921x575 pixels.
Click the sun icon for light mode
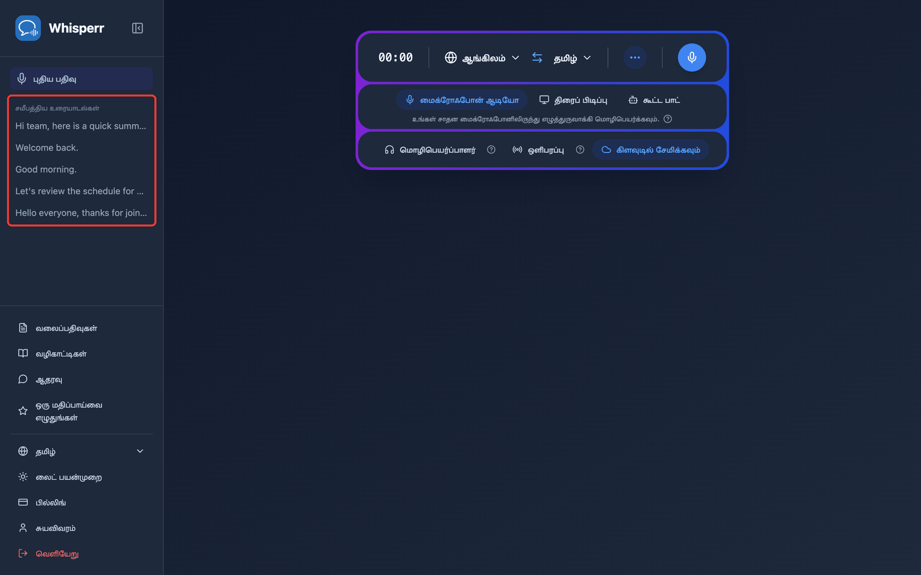click(x=23, y=477)
